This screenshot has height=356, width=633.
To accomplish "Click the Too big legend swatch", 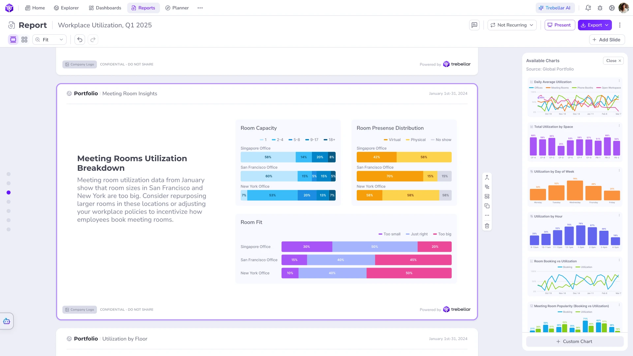I will pos(435,234).
